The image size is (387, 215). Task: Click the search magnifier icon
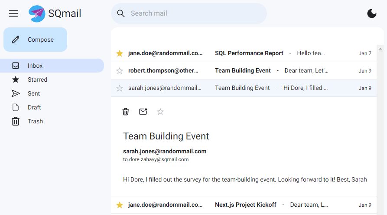[120, 13]
